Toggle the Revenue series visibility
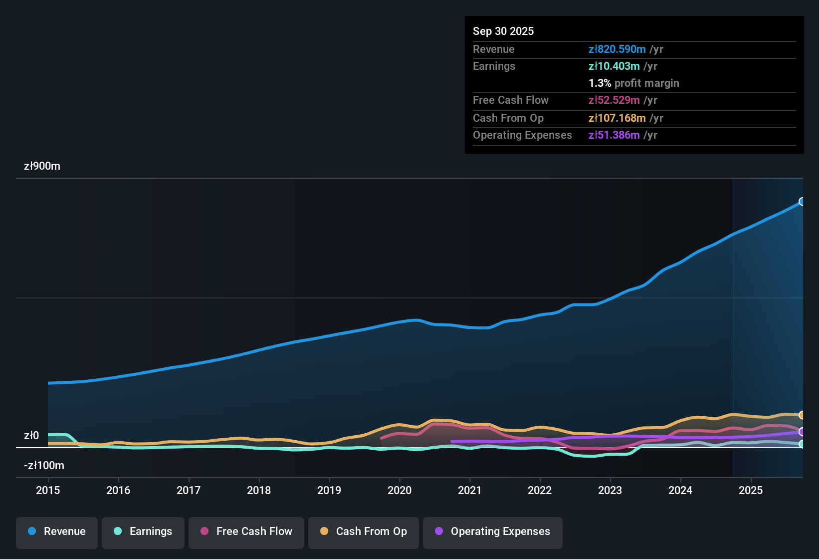The height and width of the screenshot is (559, 819). coord(56,532)
